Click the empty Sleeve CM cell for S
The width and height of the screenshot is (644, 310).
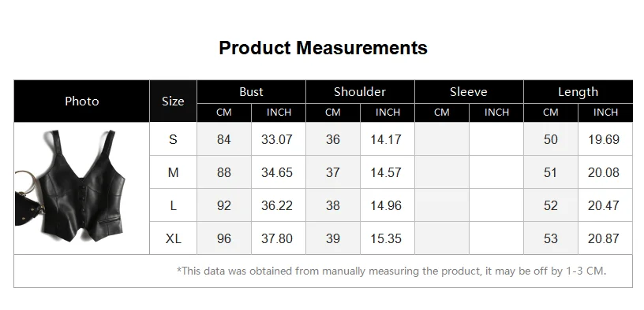click(441, 139)
